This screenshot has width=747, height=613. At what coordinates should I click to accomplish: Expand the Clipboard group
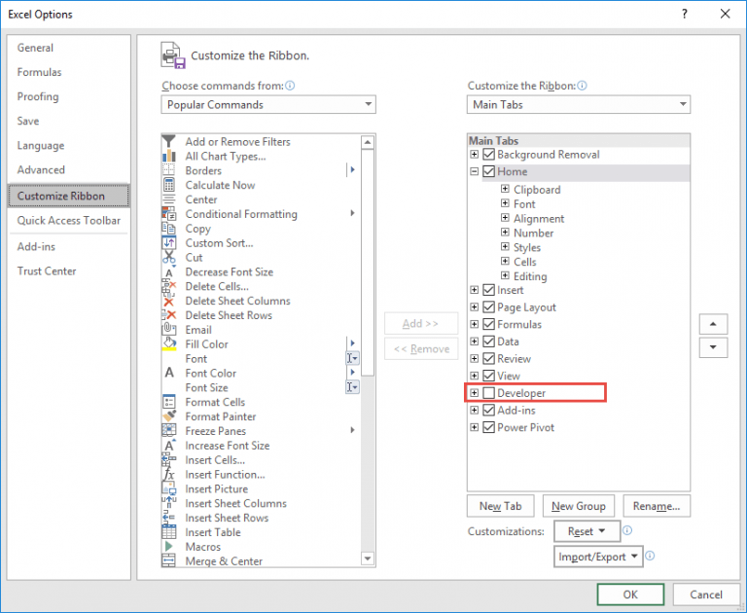(x=505, y=189)
